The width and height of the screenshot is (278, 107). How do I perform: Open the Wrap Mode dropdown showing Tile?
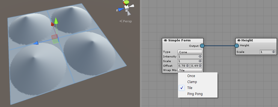[190, 70]
